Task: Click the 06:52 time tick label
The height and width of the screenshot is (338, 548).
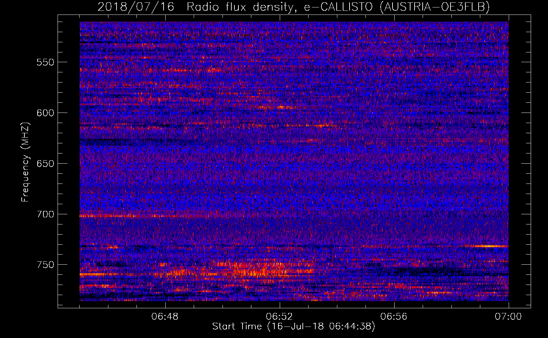Action: pyautogui.click(x=279, y=317)
